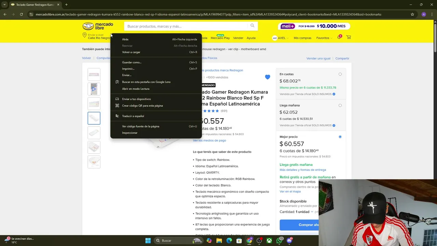
Task: Open "Vender" link in header
Action: click(238, 38)
